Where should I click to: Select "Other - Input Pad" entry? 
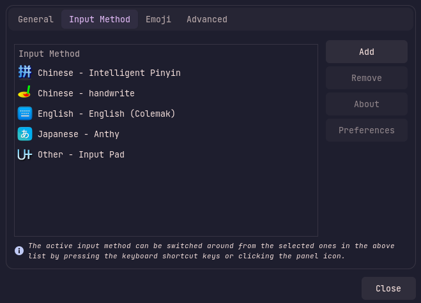tap(166, 154)
